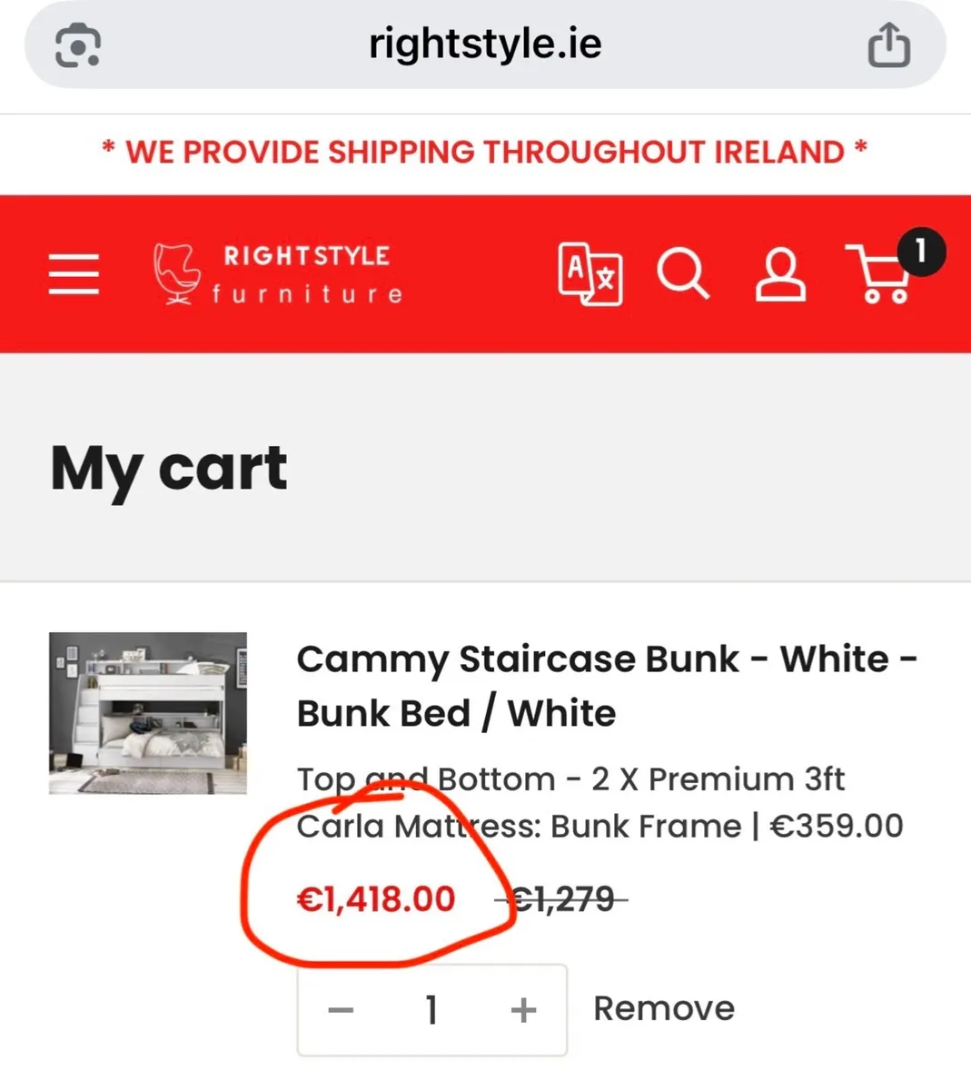Remove the Cammy bunk from cart
The height and width of the screenshot is (1090, 971).
(664, 1008)
